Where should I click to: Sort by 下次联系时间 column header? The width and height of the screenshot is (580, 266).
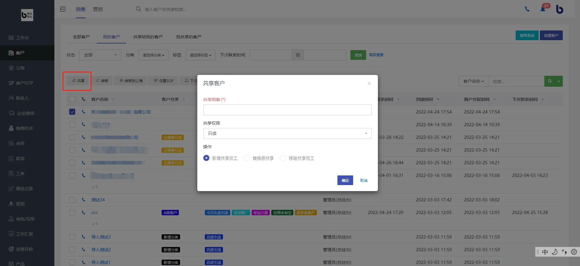[525, 99]
